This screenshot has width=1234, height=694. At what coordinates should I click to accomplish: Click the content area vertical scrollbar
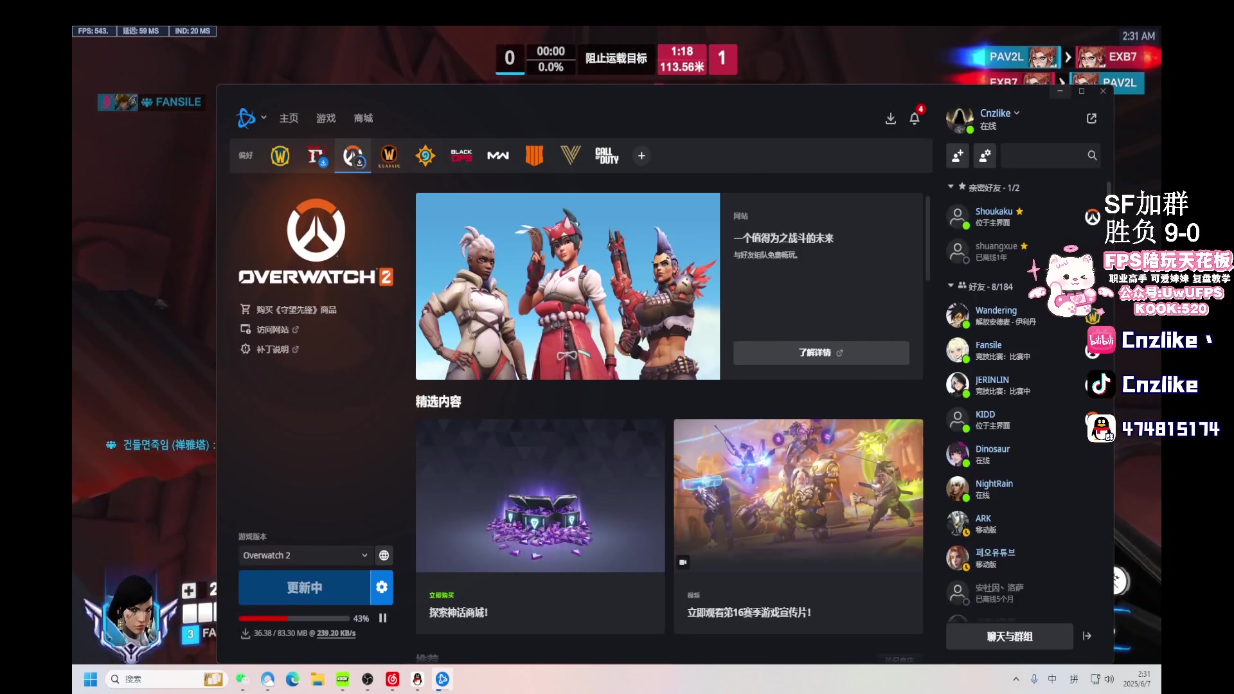click(x=927, y=238)
